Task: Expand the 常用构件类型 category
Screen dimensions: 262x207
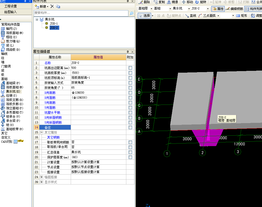Action: (10, 24)
